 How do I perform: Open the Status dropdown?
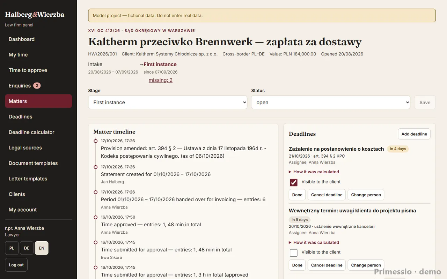pyautogui.click(x=331, y=103)
